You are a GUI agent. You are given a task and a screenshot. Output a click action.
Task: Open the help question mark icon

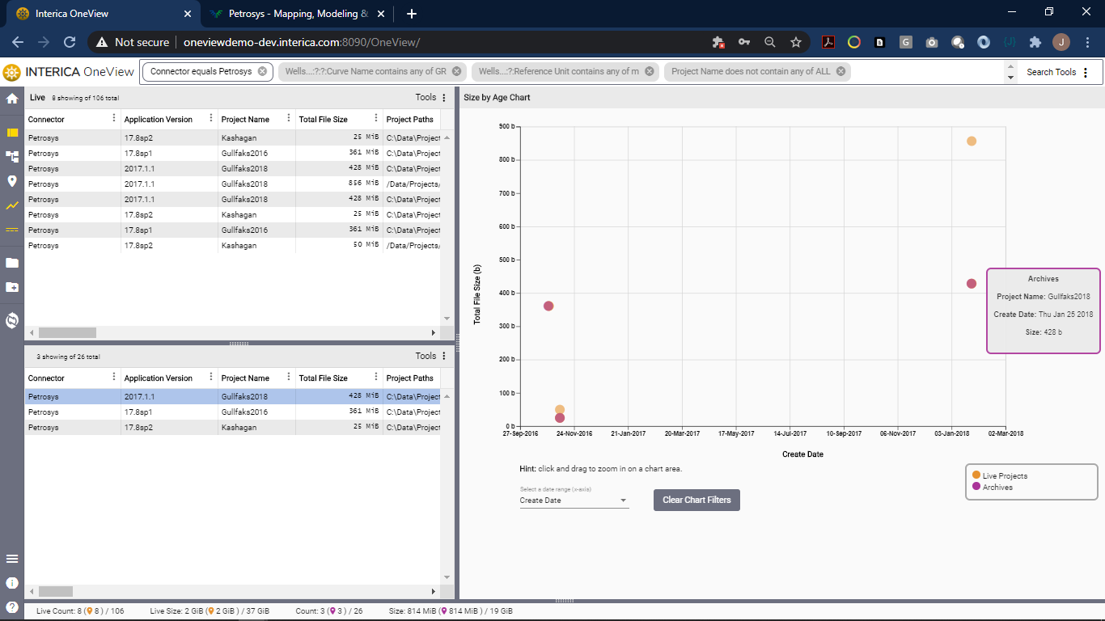[12, 607]
